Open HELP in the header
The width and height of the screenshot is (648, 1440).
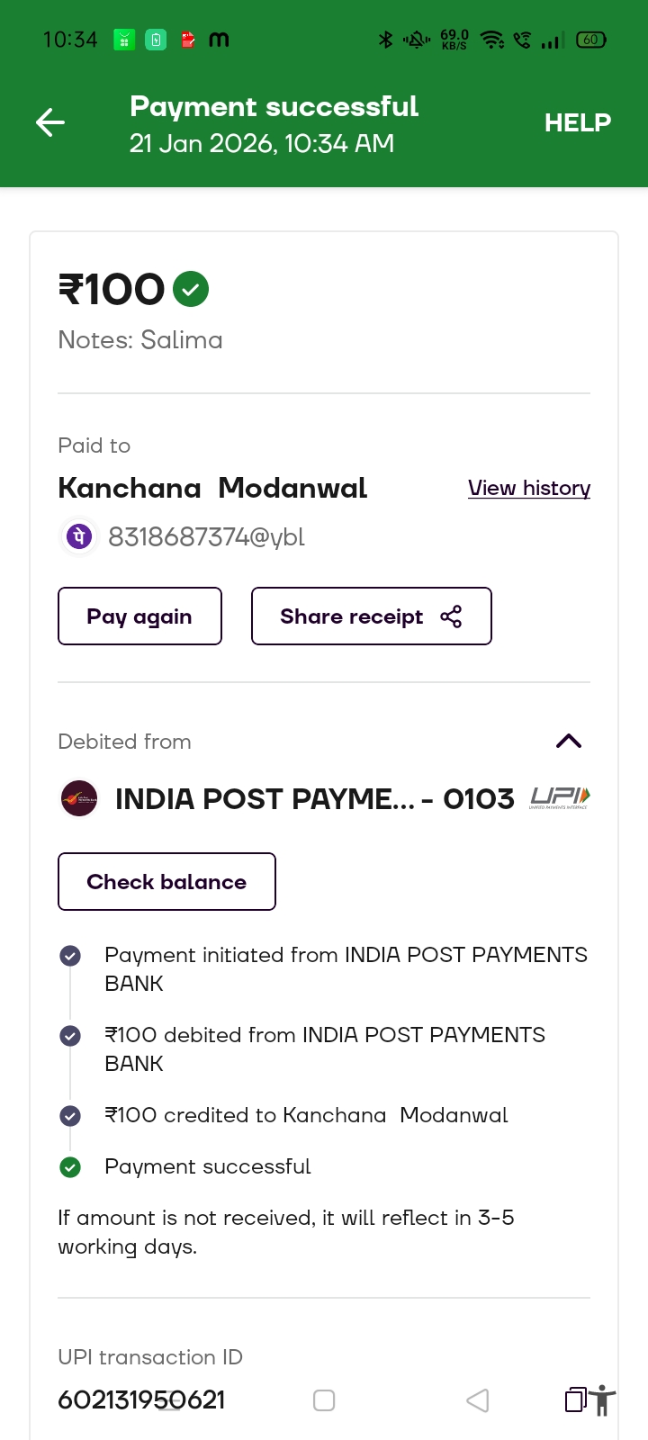pos(577,122)
